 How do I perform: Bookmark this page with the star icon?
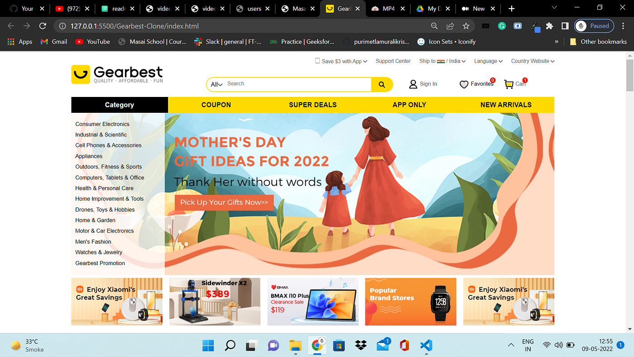pos(466,26)
